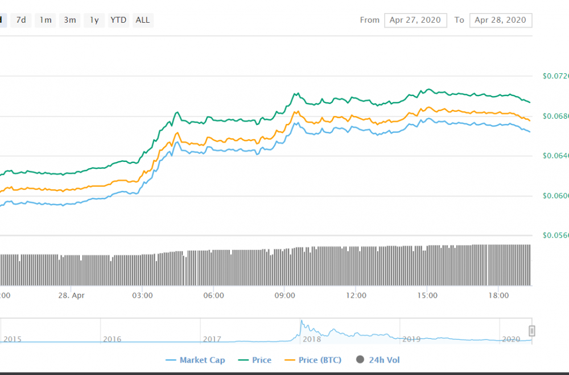Select the ALL time range button
This screenshot has height=375, width=569.
(x=143, y=20)
